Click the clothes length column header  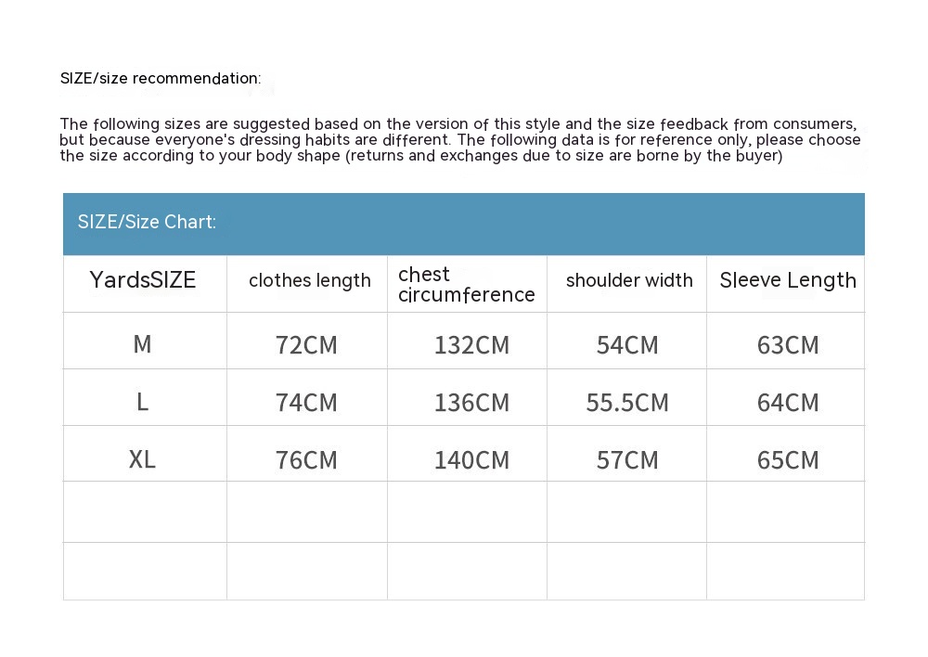(309, 281)
